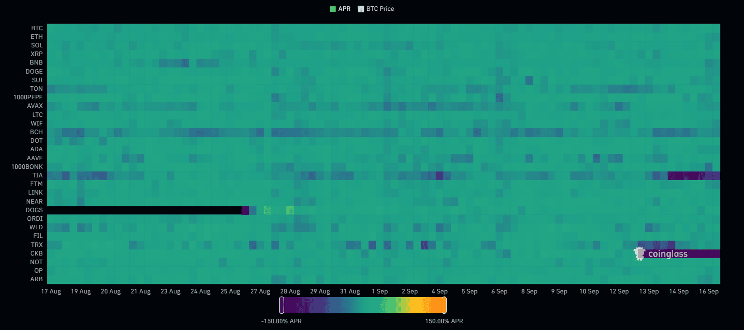Click the 20 Aug date label
This screenshot has width=744, height=330.
coord(111,291)
